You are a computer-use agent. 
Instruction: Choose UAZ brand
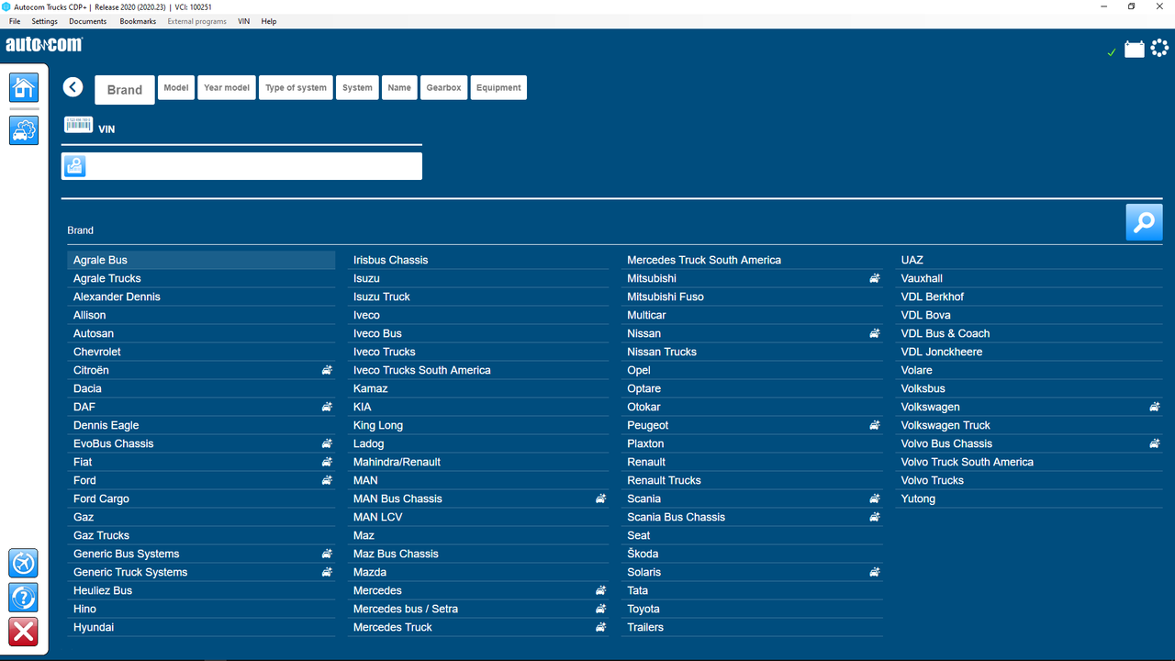1029,260
